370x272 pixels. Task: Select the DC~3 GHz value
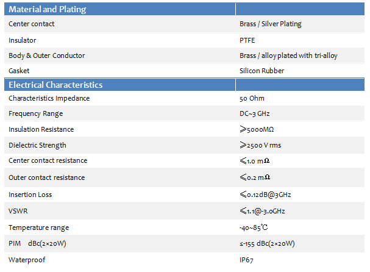tap(254, 114)
